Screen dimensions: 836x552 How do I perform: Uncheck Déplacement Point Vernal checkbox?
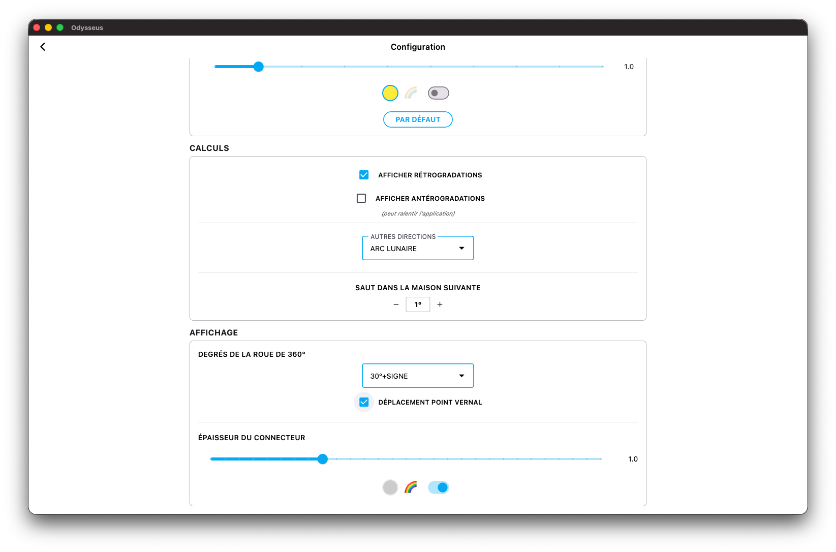[364, 402]
